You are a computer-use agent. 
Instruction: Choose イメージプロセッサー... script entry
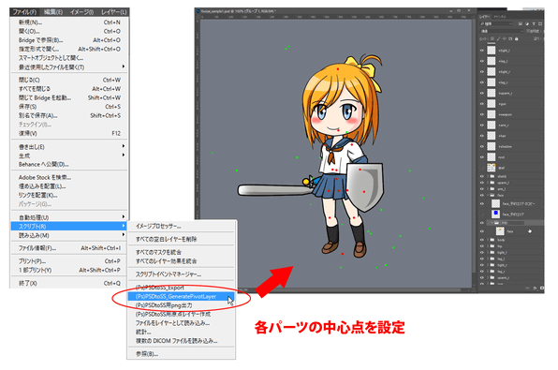point(181,226)
